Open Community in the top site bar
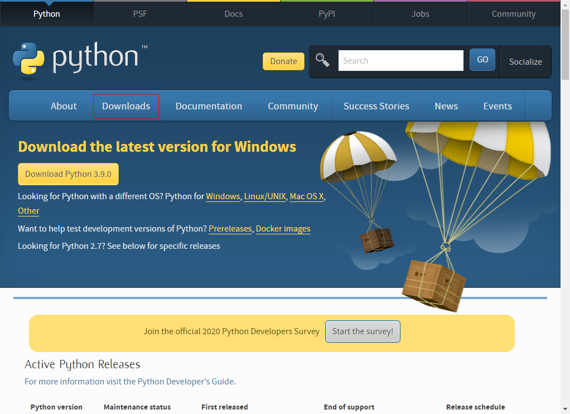 pos(514,14)
